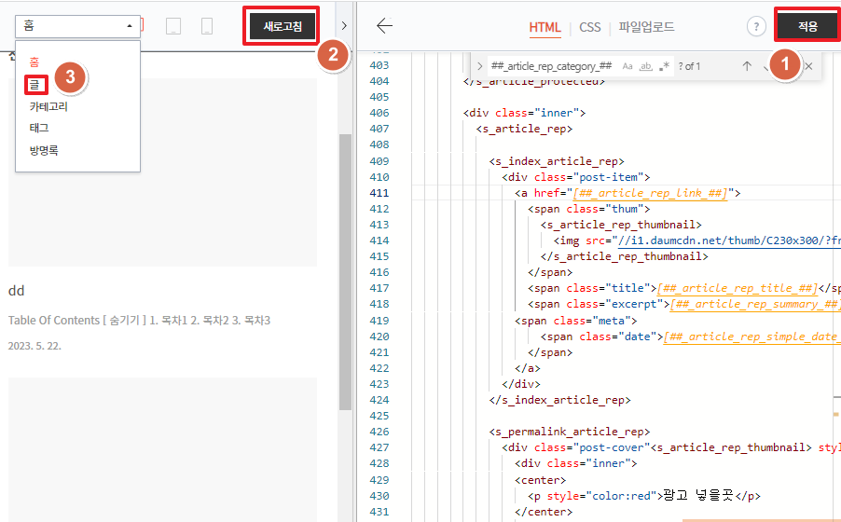Switch to the HTML tab
The image size is (841, 522).
tap(545, 27)
